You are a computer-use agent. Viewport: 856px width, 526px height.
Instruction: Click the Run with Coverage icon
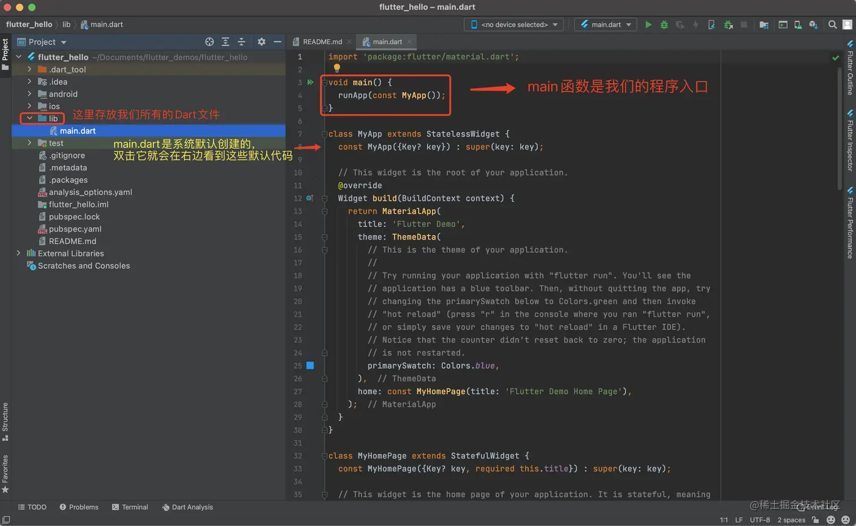tap(680, 24)
